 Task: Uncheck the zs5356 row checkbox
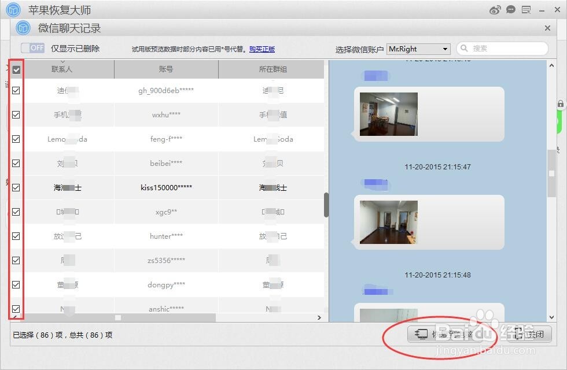[16, 260]
